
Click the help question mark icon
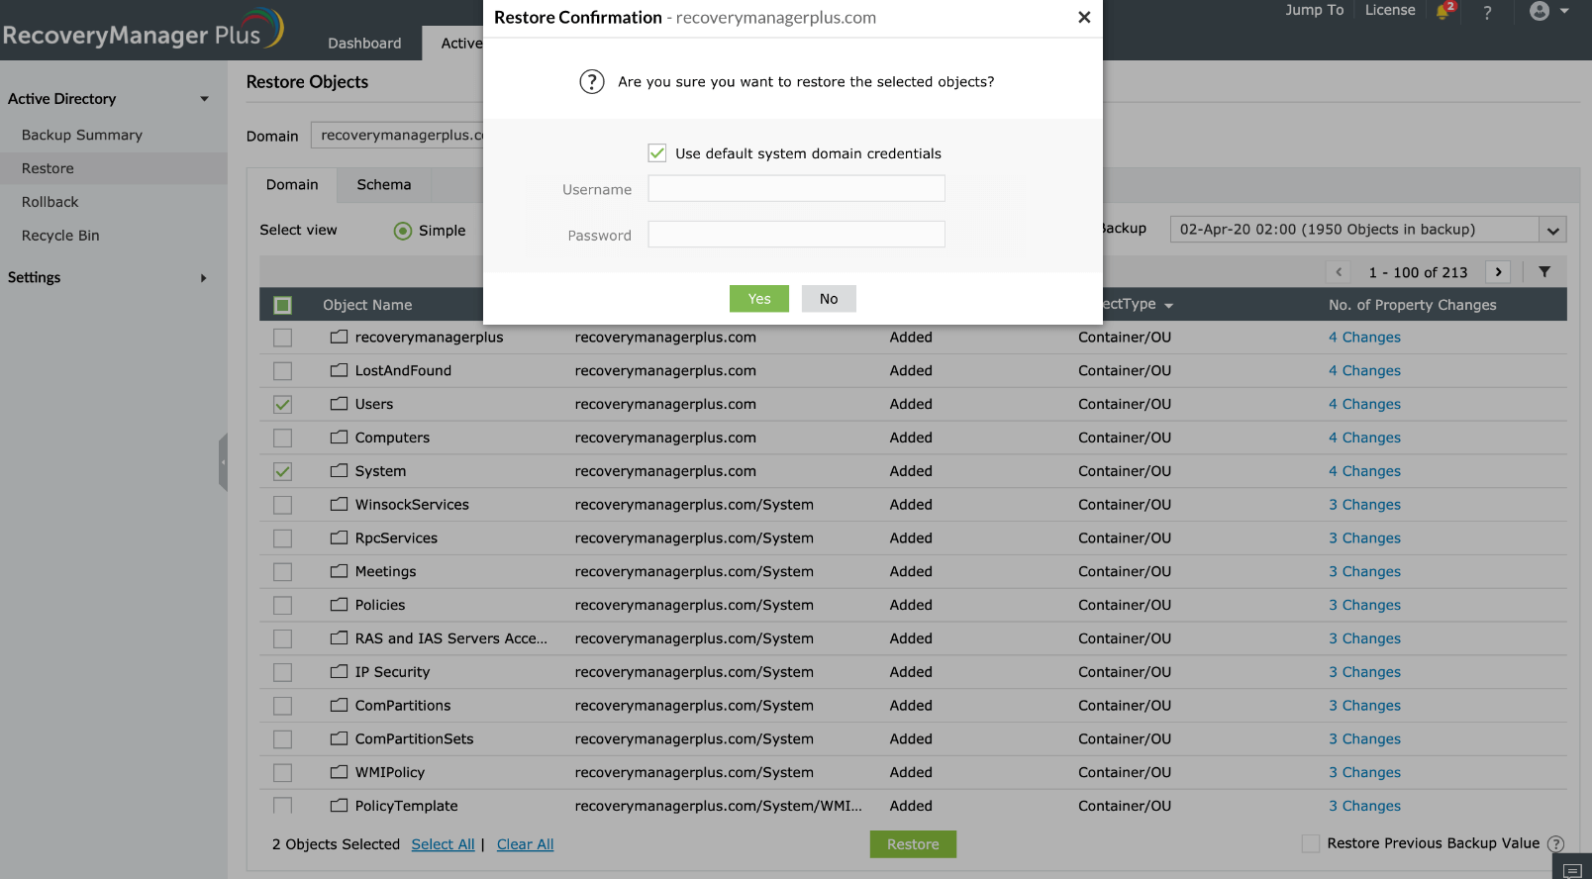point(1487,12)
